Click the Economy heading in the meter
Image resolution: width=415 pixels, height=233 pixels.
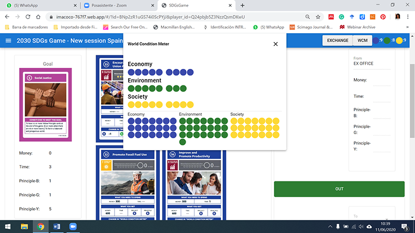140,64
